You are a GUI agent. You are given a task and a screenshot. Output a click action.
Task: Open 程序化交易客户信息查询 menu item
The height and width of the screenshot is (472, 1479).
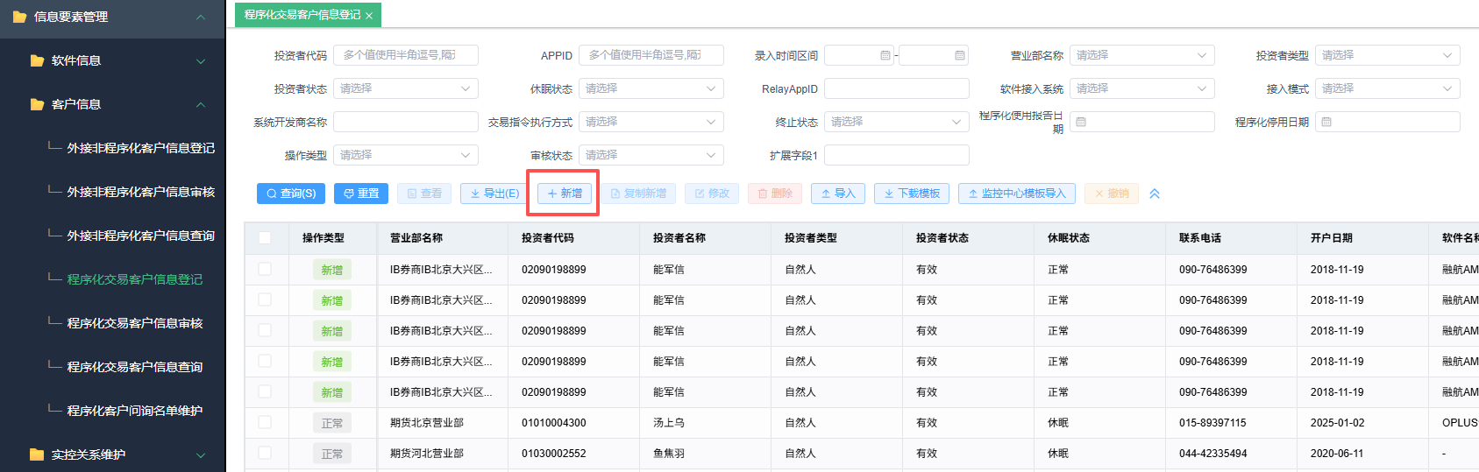(134, 367)
